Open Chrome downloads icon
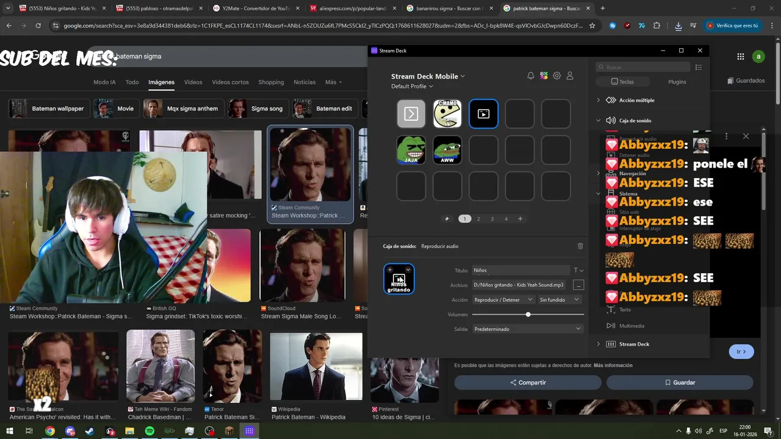The width and height of the screenshot is (781, 439). (678, 26)
